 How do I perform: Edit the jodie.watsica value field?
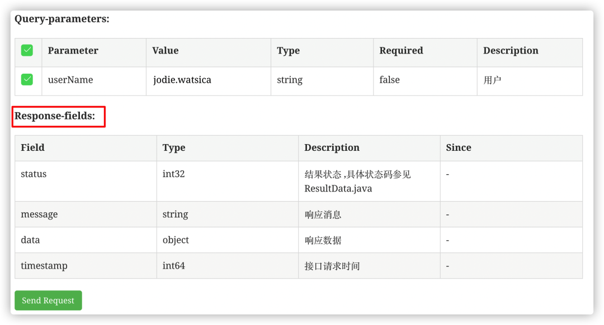[x=209, y=80]
